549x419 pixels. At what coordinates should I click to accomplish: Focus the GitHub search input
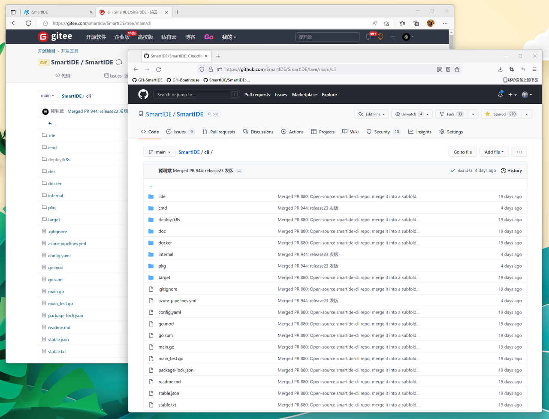(x=196, y=94)
